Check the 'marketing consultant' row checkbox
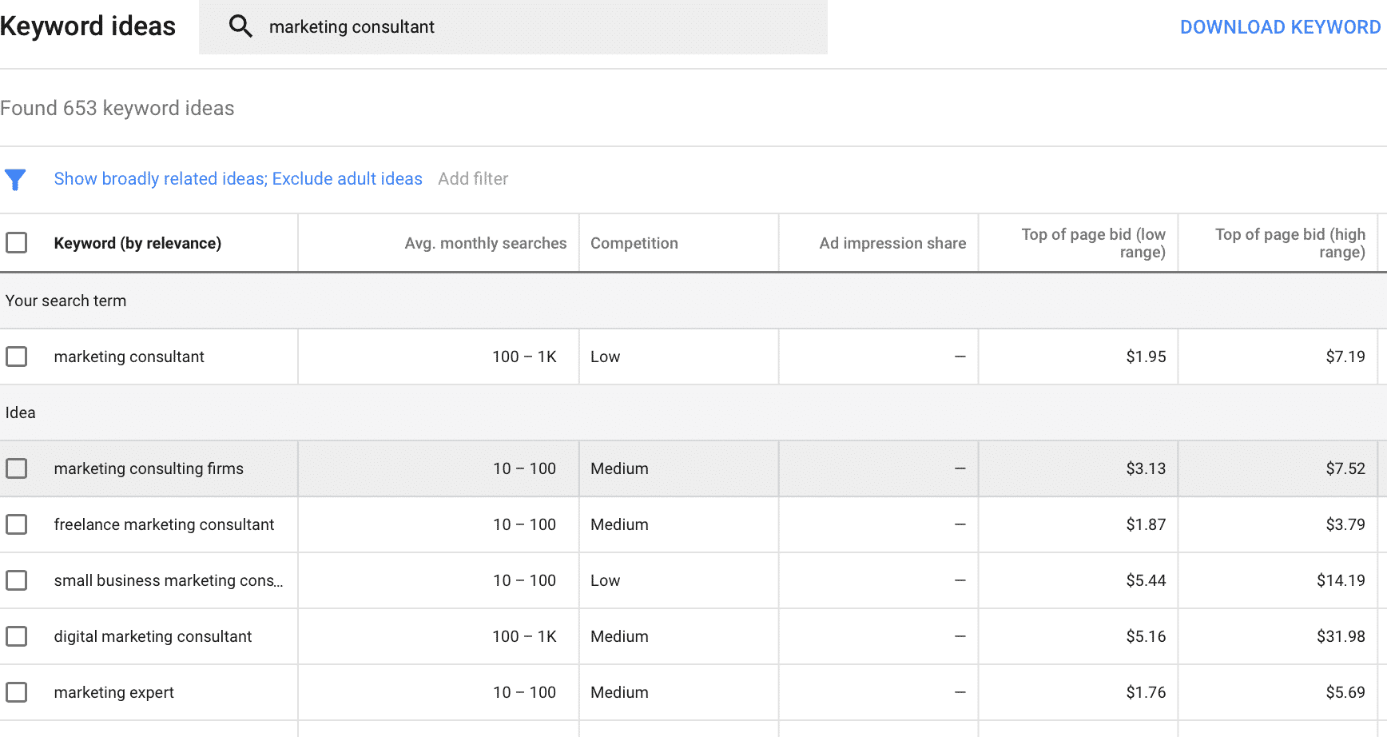The image size is (1387, 737). [x=17, y=357]
